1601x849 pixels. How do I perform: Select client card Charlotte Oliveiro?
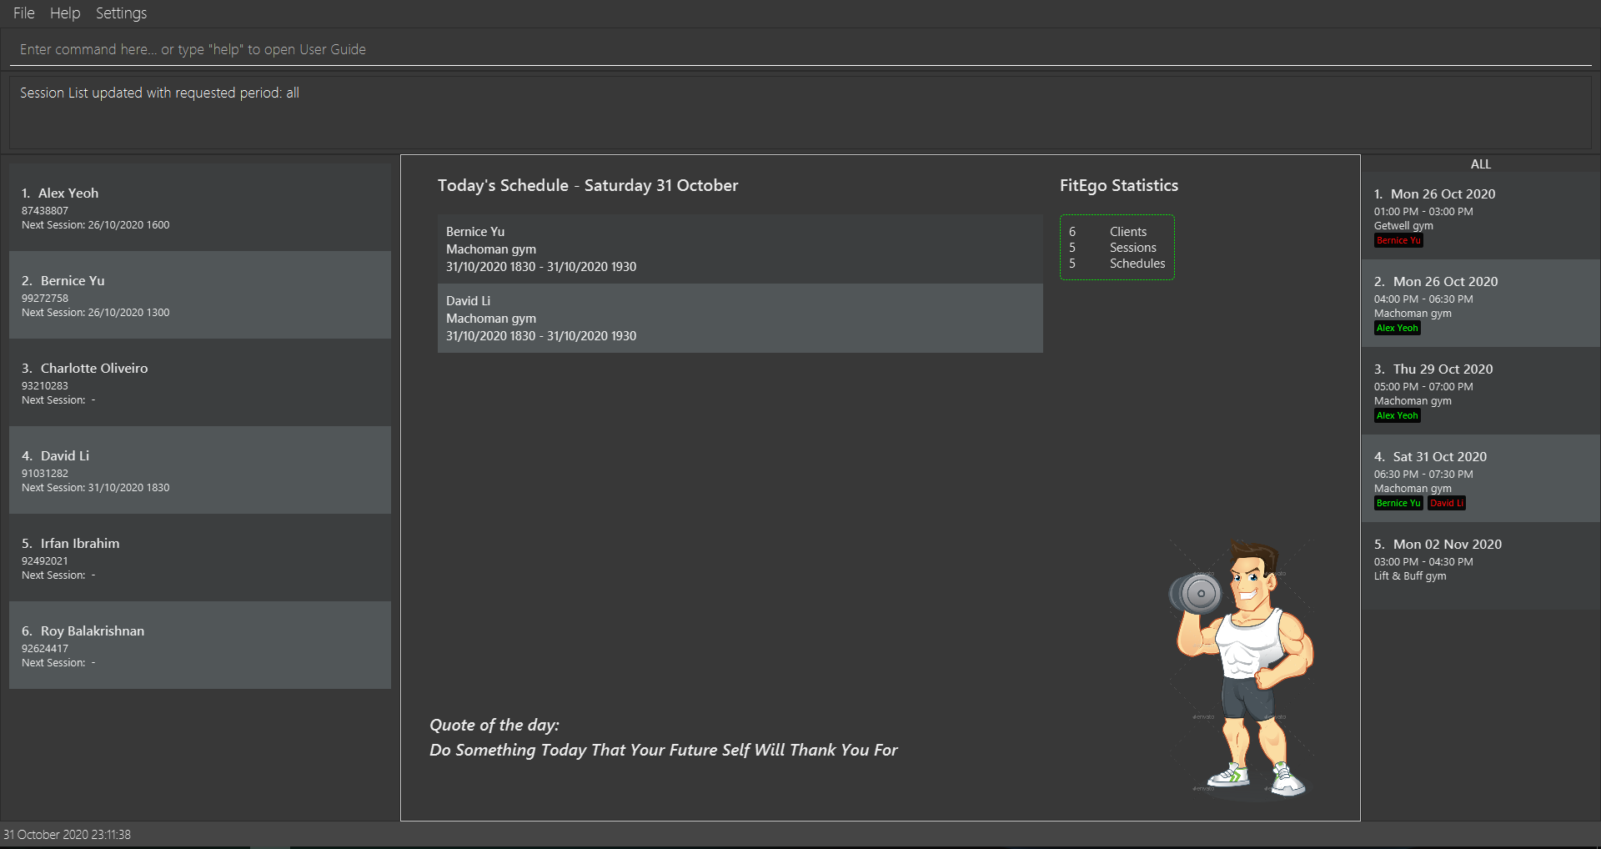coord(200,382)
